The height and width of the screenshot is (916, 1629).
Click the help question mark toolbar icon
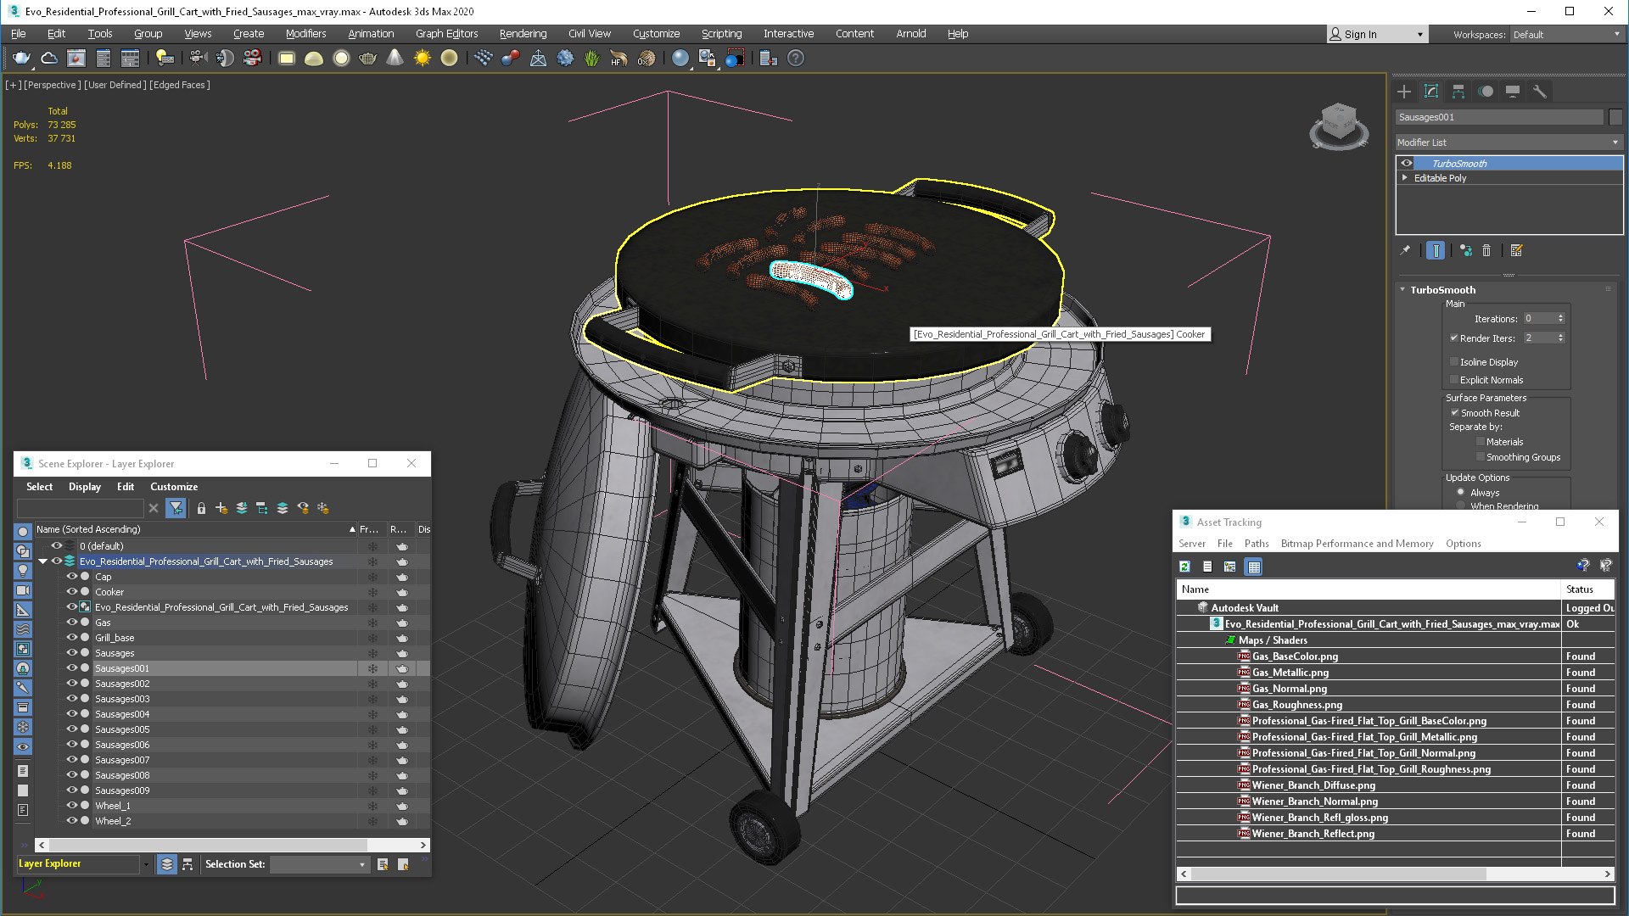(795, 58)
